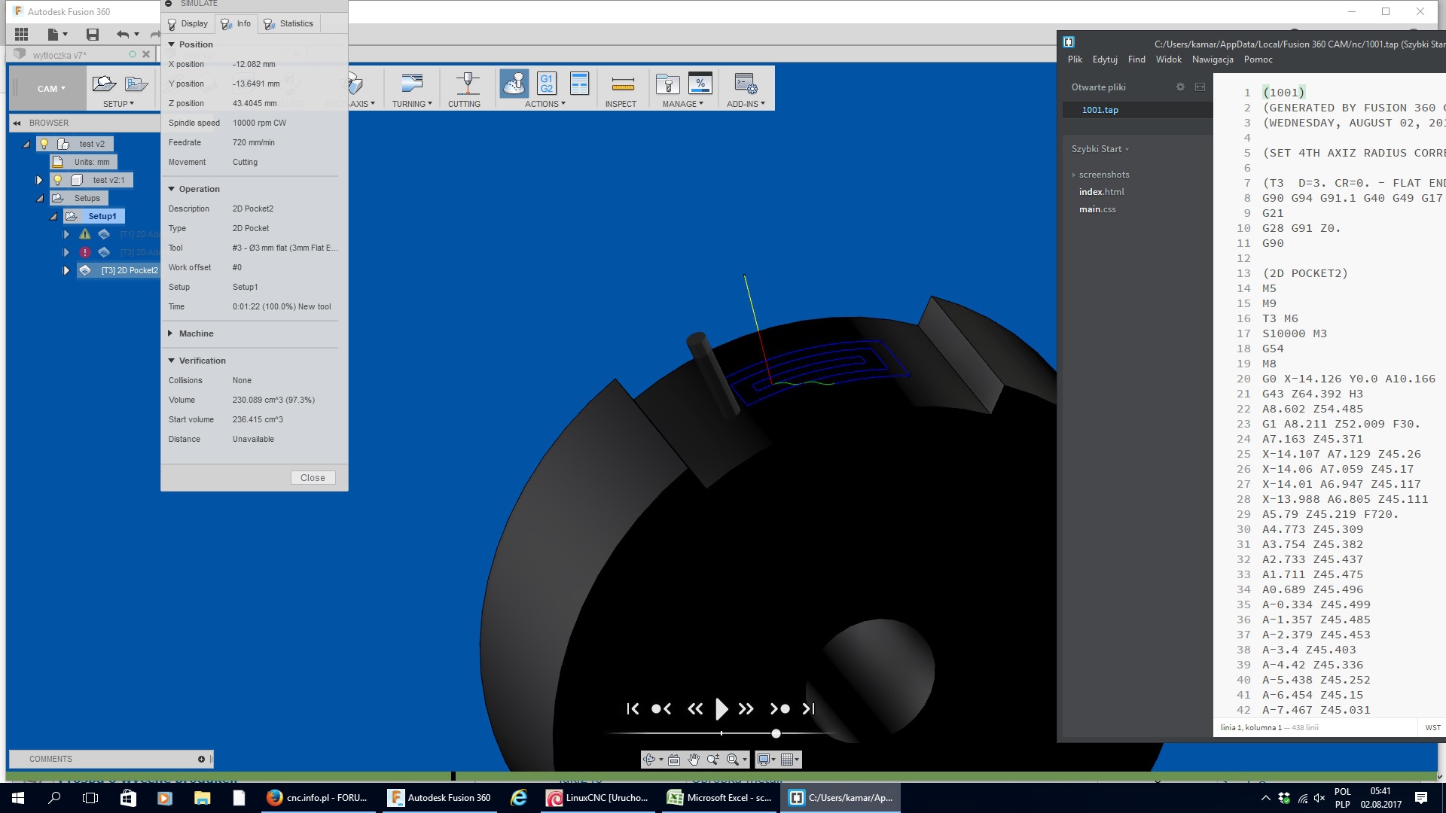Collapse the Position section
Viewport: 1446px width, 813px height.
pyautogui.click(x=172, y=44)
